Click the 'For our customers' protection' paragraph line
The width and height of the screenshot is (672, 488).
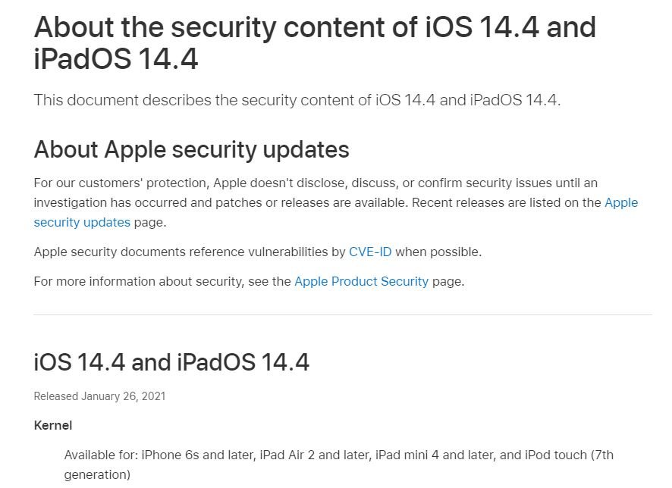point(316,183)
